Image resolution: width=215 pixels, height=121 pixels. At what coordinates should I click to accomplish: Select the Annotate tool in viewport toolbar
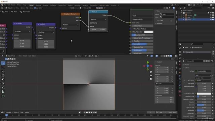[x=3, y=88]
